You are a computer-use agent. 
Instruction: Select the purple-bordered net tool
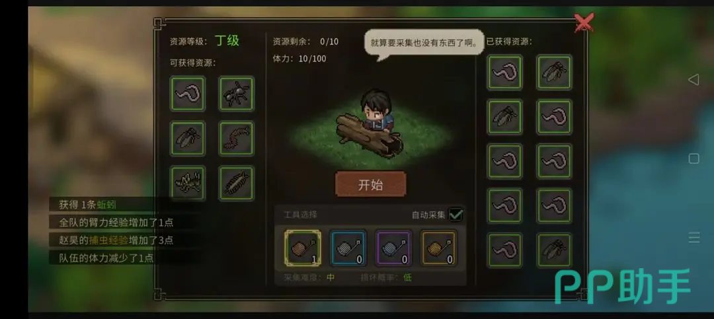[393, 248]
